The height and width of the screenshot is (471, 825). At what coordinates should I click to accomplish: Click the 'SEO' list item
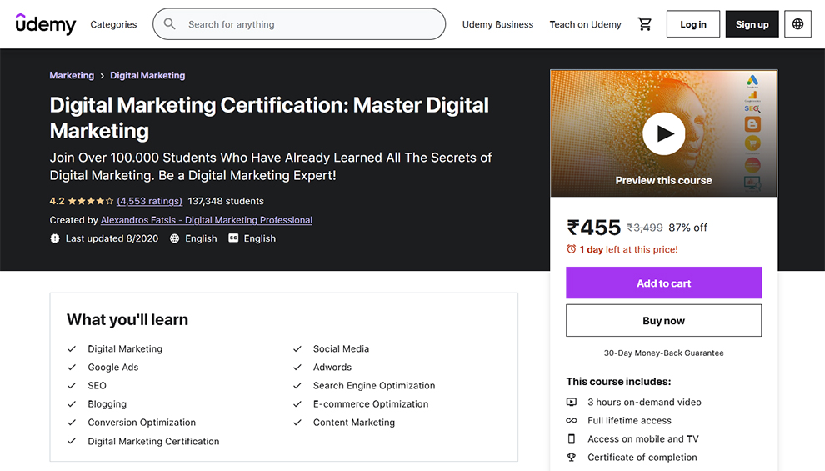pyautogui.click(x=97, y=386)
